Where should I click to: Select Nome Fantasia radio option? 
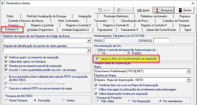pyautogui.click(x=6, y=100)
